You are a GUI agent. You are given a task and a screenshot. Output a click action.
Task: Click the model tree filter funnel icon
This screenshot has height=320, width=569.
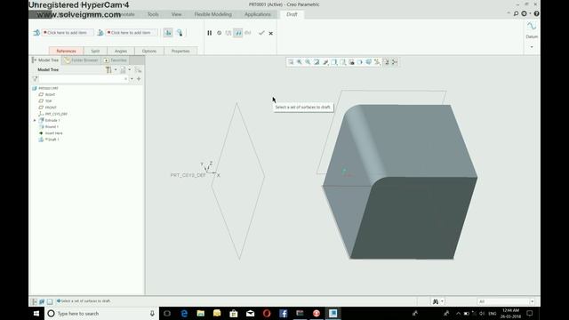point(35,79)
